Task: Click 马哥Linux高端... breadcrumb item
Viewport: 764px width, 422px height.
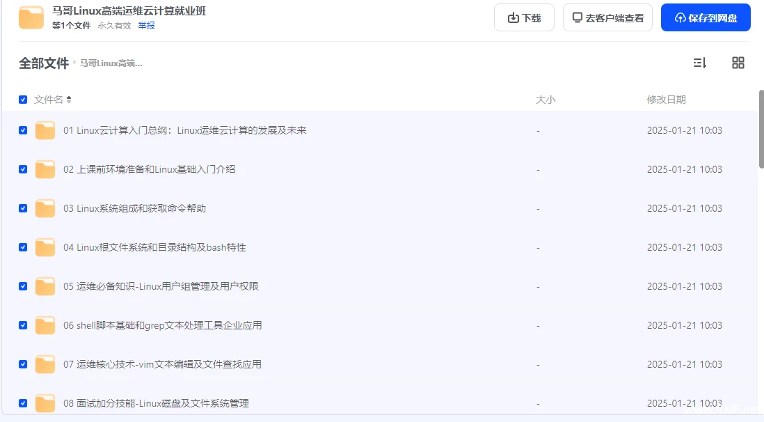Action: click(111, 63)
